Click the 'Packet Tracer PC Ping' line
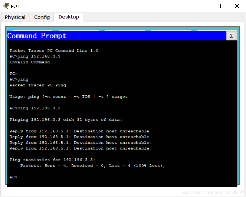Screen dimensions: 246x197 coord(38,85)
